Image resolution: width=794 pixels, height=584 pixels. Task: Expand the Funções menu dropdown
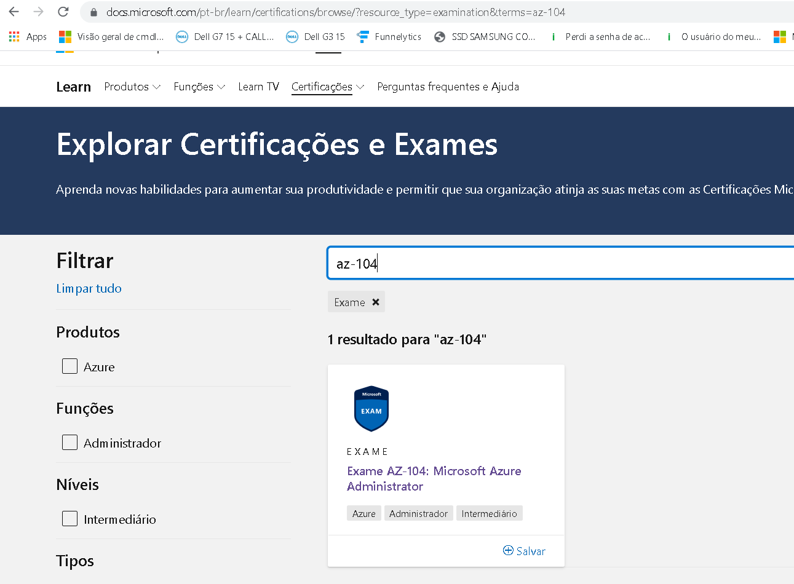coord(199,87)
